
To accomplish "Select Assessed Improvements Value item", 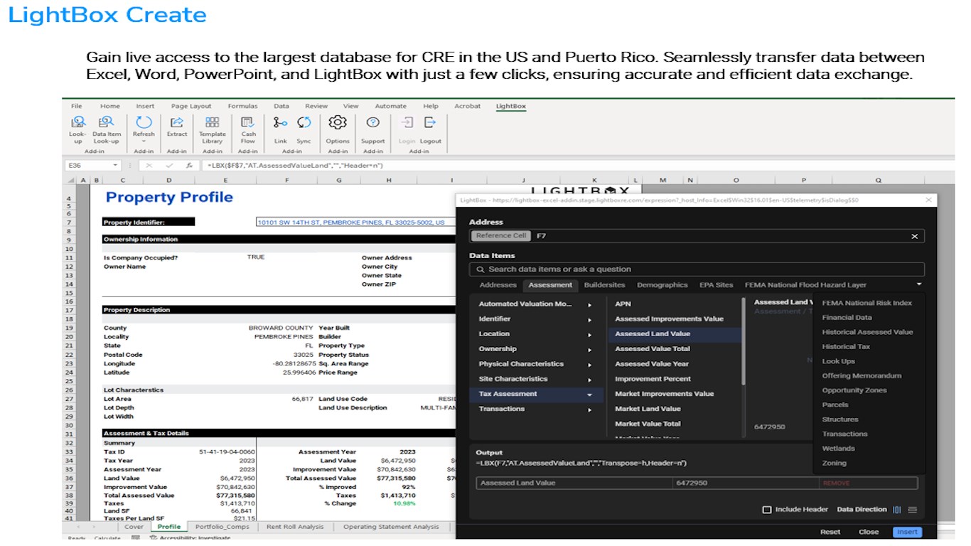I will pos(669,319).
